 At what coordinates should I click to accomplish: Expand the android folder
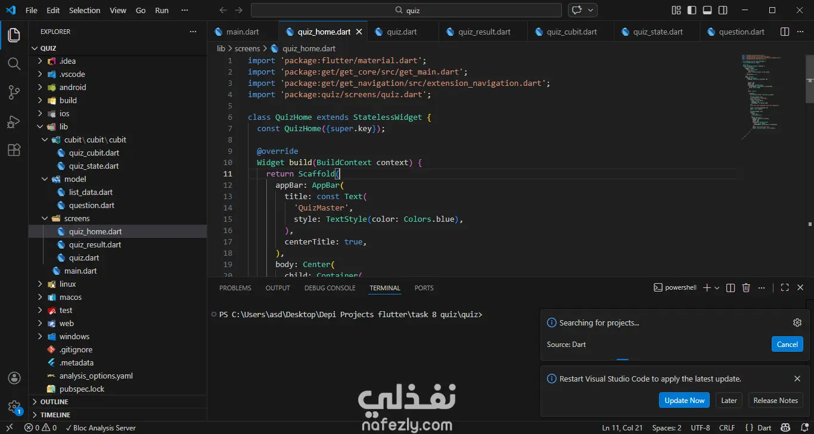(40, 87)
